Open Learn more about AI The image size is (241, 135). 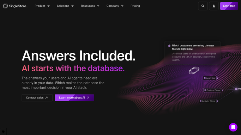[x=74, y=98]
